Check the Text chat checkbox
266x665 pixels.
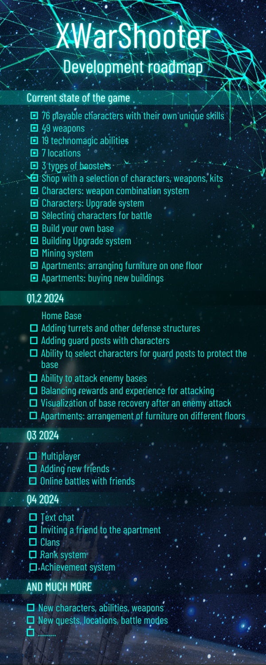(33, 517)
